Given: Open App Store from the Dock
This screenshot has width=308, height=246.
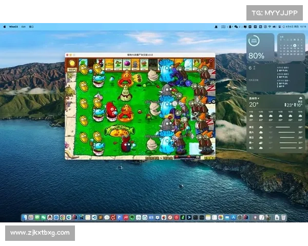Looking at the screenshot, I should [234, 217].
